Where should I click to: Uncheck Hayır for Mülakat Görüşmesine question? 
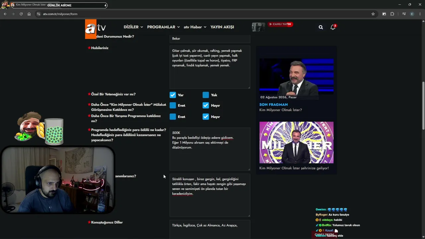[x=206, y=105]
